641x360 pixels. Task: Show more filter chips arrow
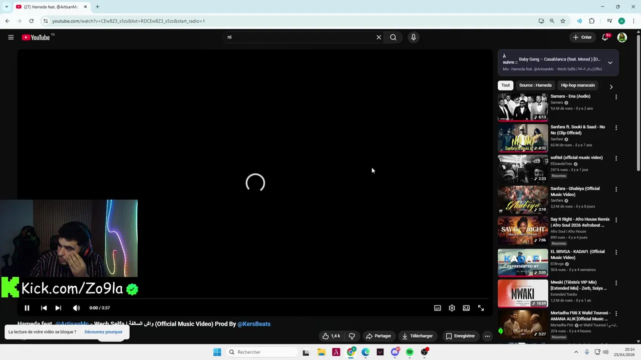(611, 86)
